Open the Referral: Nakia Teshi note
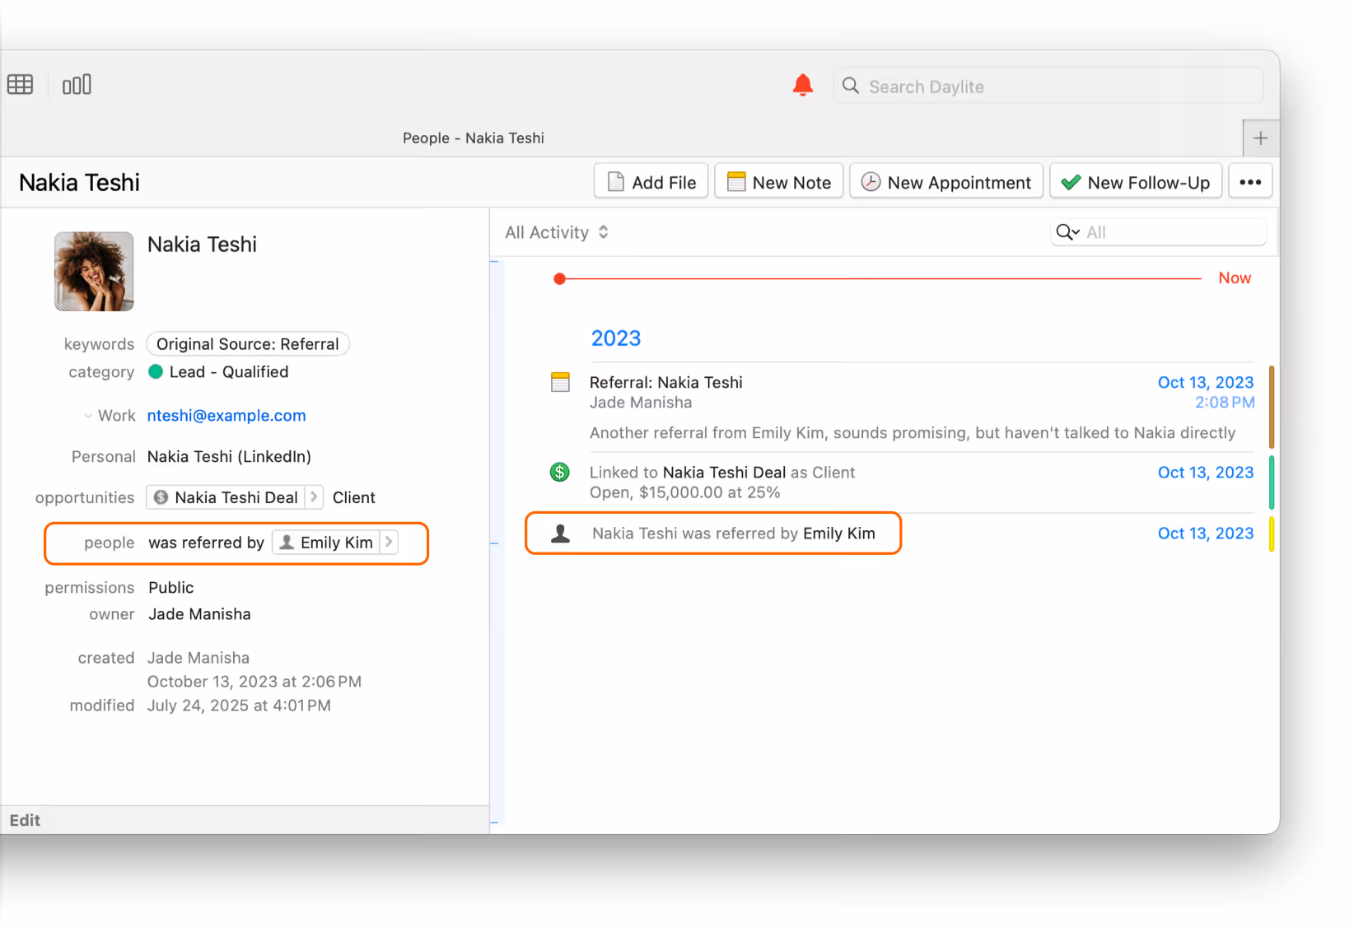This screenshot has height=932, width=1354. click(x=666, y=382)
